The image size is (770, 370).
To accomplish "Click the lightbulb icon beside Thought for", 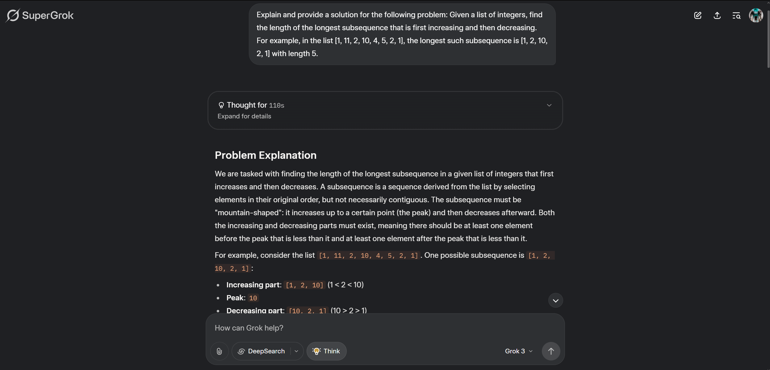I will (x=221, y=105).
